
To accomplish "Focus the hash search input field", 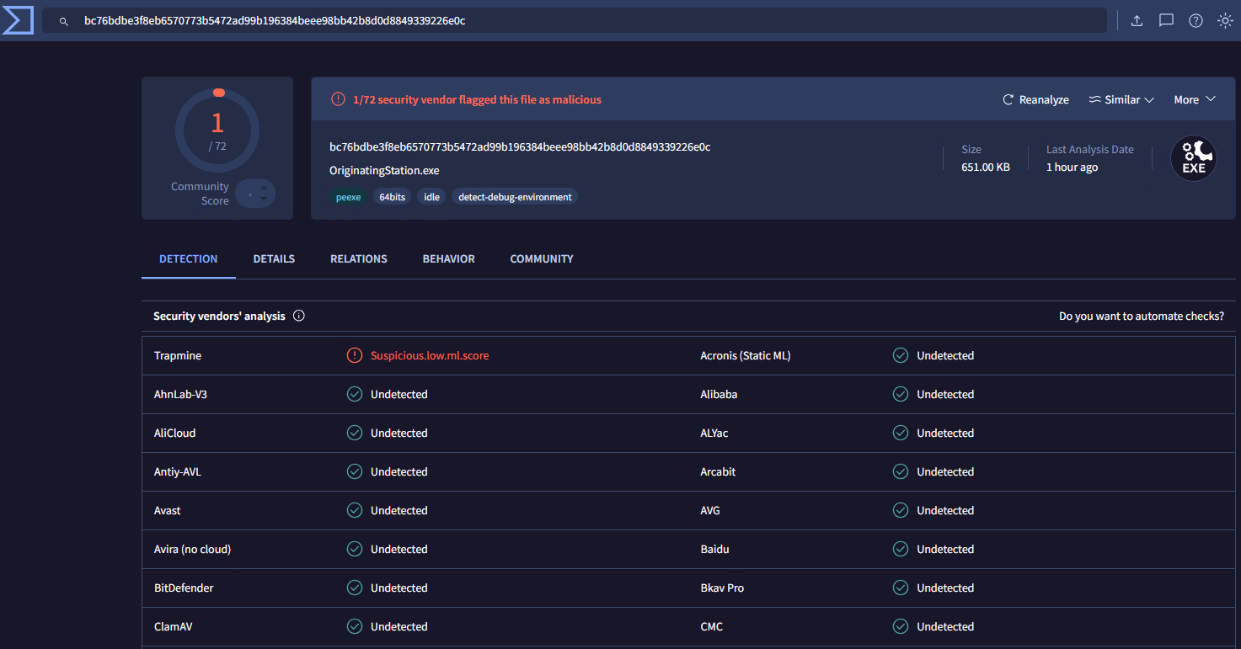I will [x=575, y=21].
